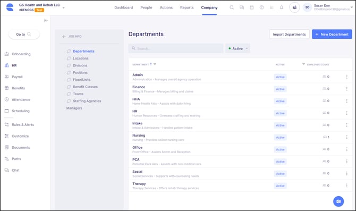Open Customize in the sidebar
Viewport: 356px width, 211px height.
pyautogui.click(x=17, y=136)
